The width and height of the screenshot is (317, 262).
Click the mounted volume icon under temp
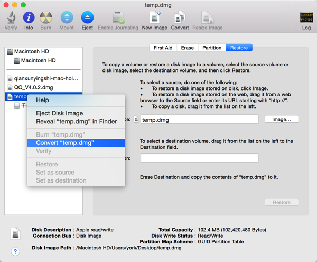tap(17, 105)
